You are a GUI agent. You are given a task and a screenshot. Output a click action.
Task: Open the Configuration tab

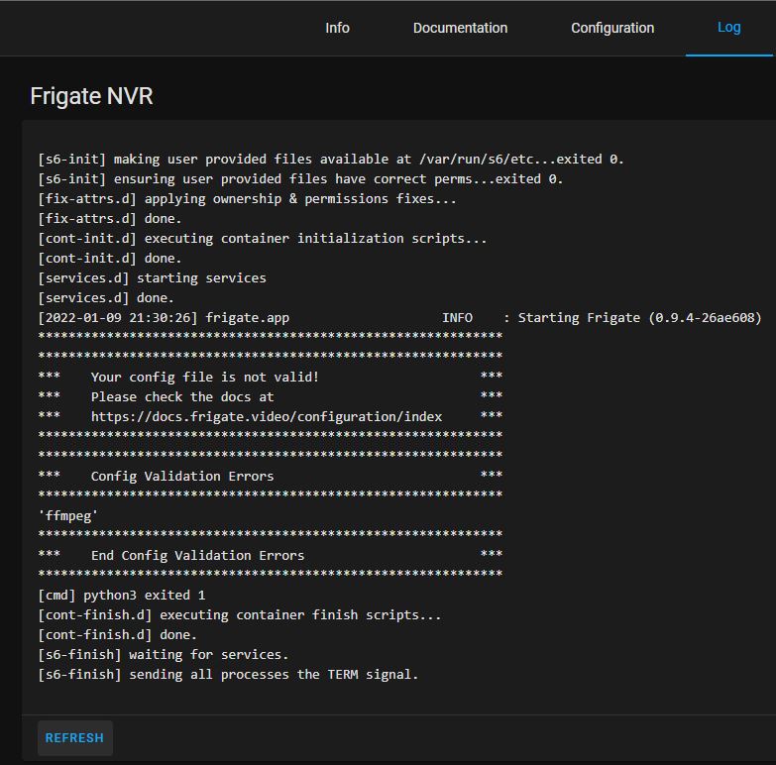coord(612,28)
